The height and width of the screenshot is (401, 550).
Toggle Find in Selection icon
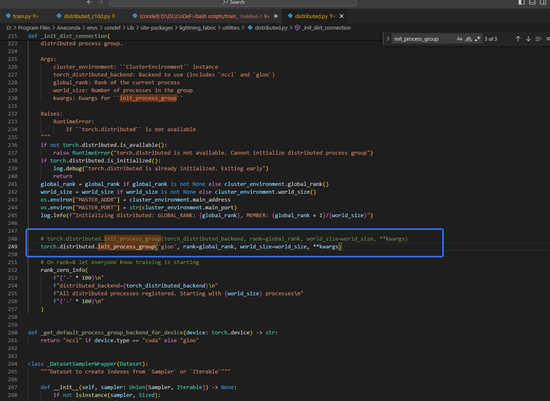(x=538, y=39)
